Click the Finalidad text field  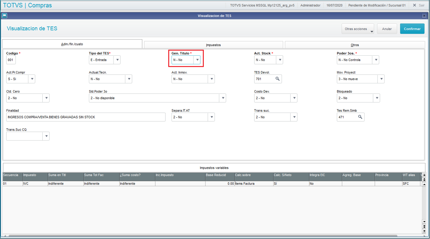pyautogui.click(x=86, y=117)
